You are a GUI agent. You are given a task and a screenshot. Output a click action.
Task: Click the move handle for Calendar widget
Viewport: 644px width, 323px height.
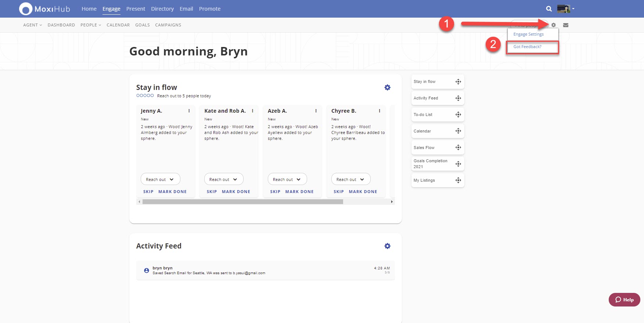(458, 131)
